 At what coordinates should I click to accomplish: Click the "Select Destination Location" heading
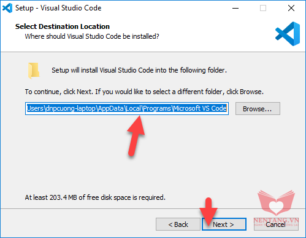click(63, 26)
